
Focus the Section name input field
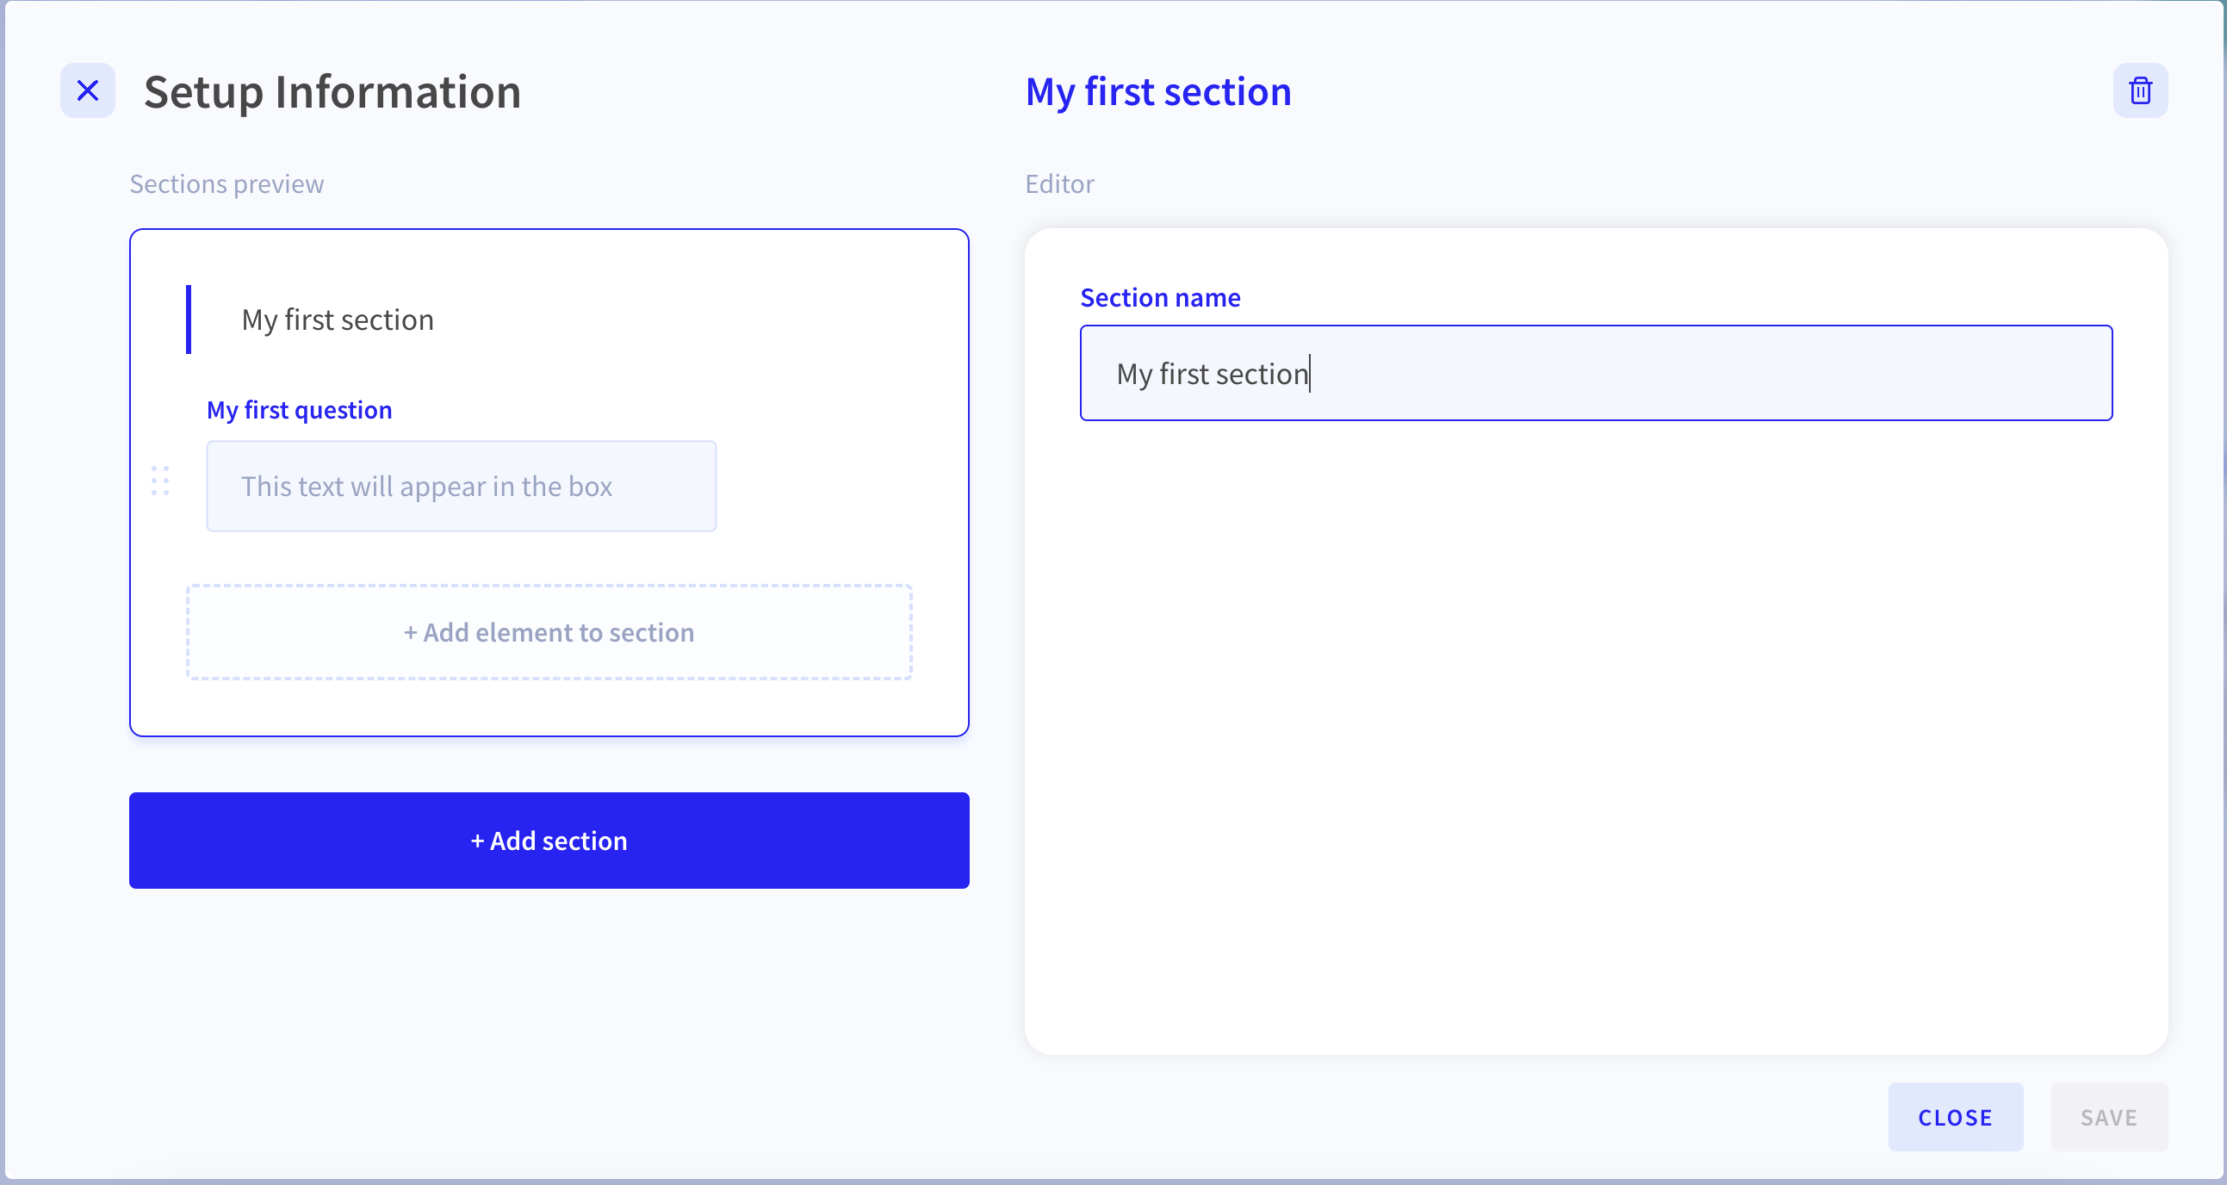point(1596,374)
